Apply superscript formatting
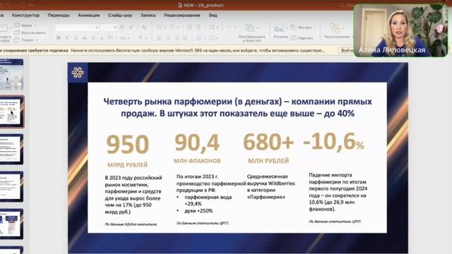 click(x=93, y=37)
